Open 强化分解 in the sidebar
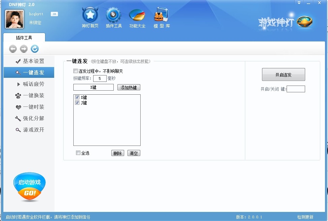 (29, 118)
